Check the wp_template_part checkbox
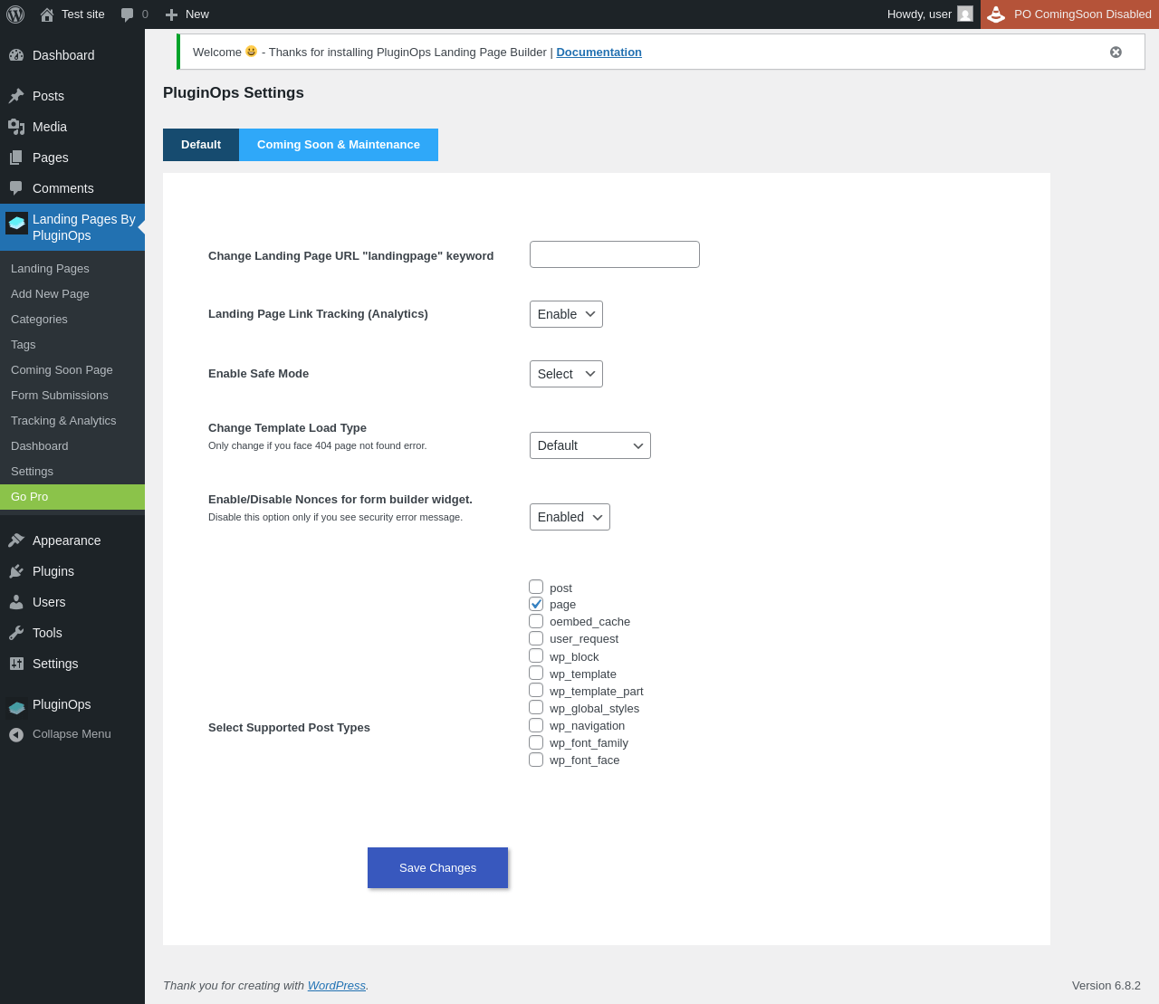The height and width of the screenshot is (1004, 1159). pos(536,690)
